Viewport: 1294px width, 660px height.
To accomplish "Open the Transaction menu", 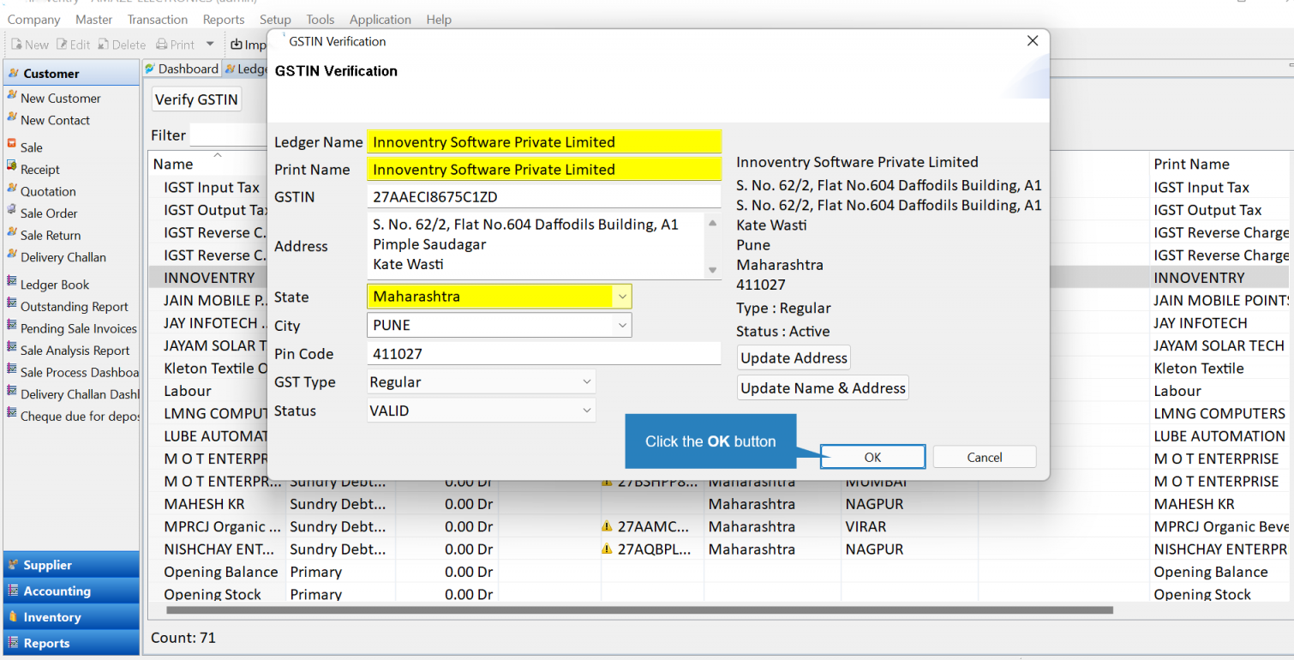I will point(158,19).
